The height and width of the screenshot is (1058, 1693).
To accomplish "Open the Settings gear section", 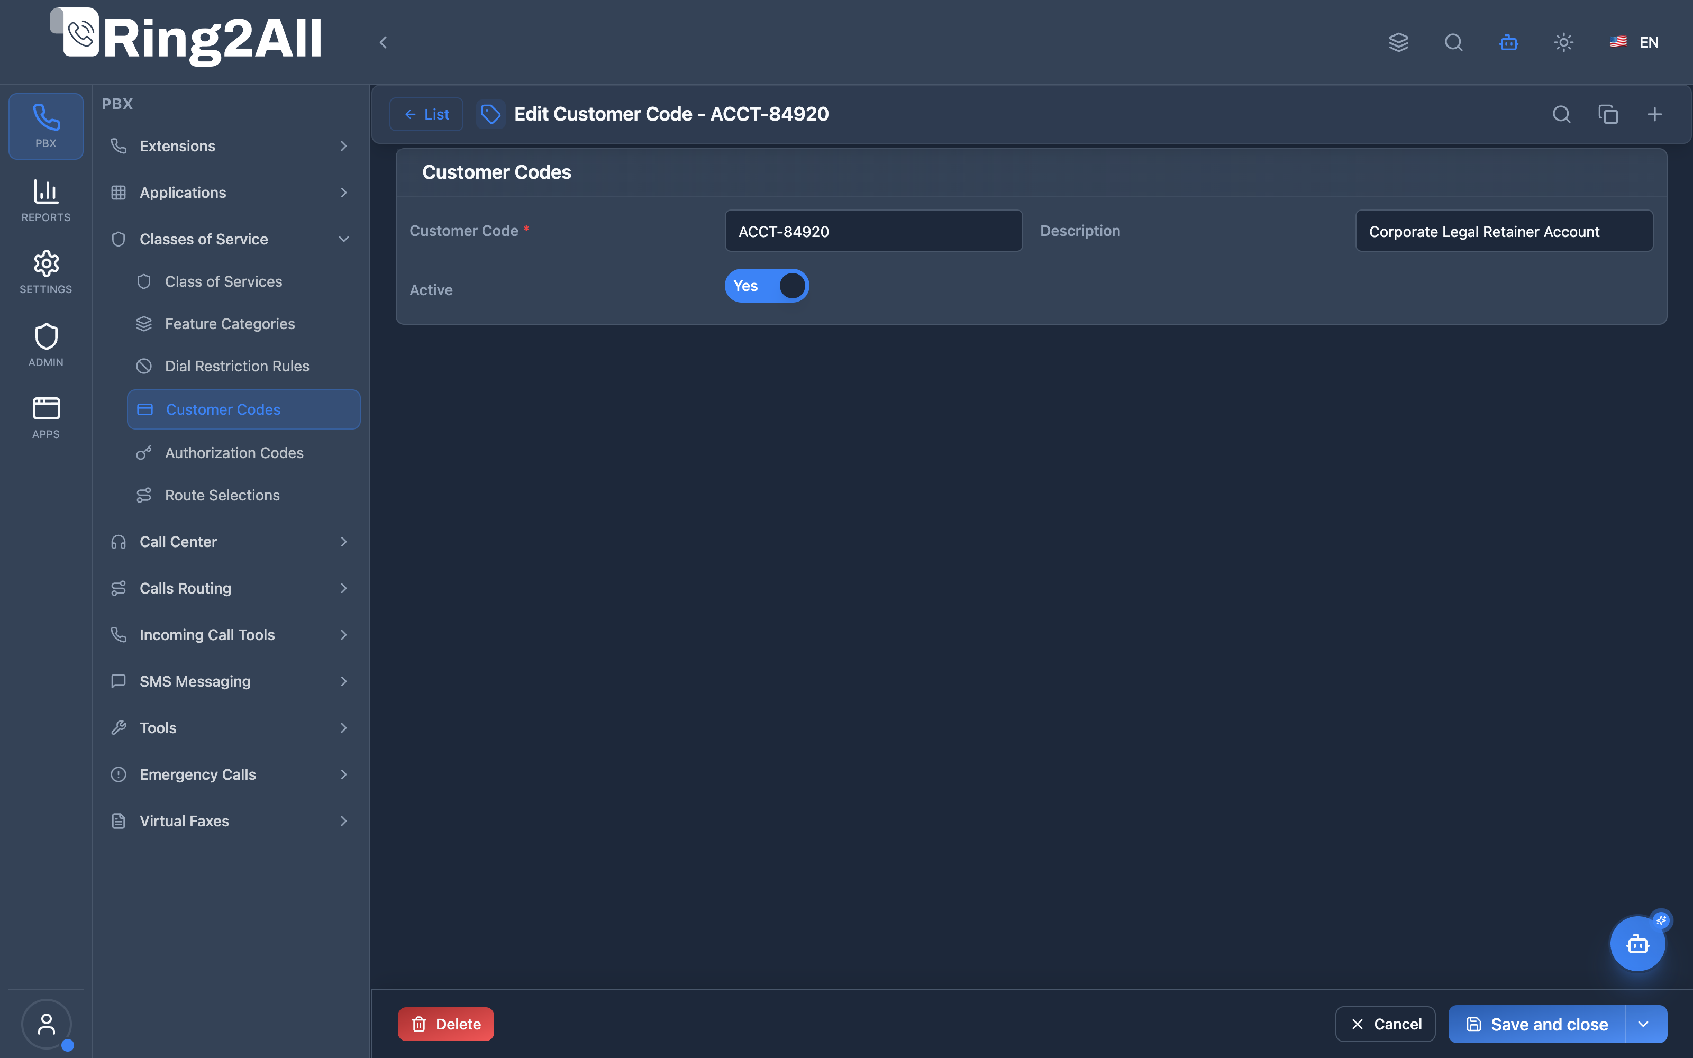I will 46,272.
